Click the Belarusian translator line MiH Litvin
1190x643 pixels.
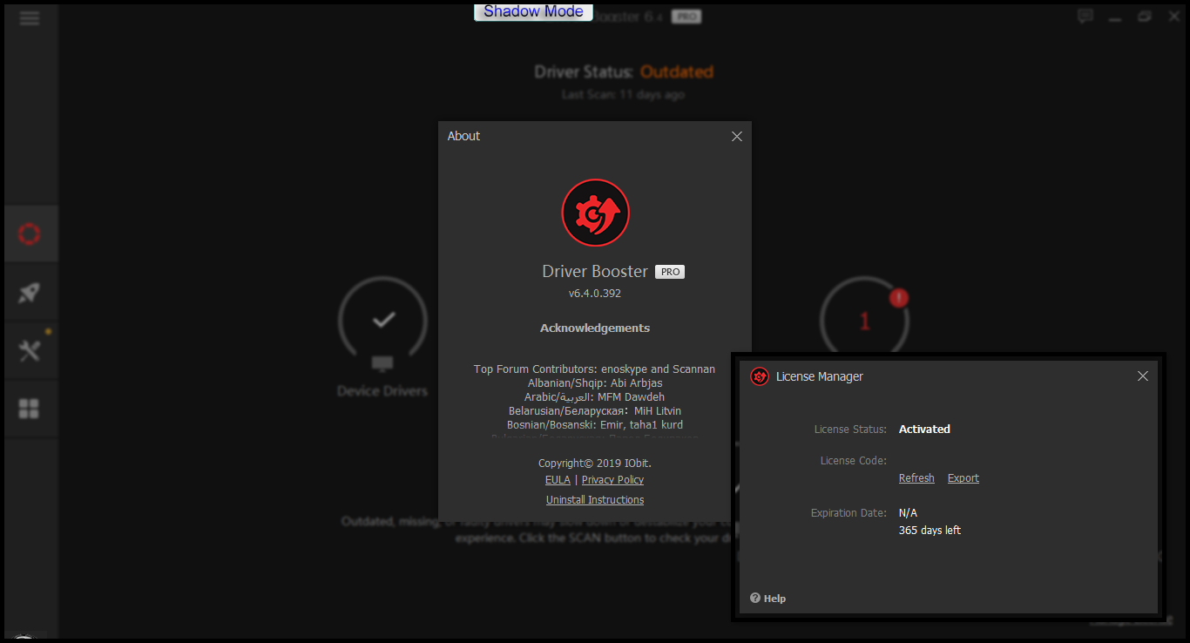[595, 411]
